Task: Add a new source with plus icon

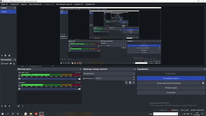Action: [x=2, y=106]
